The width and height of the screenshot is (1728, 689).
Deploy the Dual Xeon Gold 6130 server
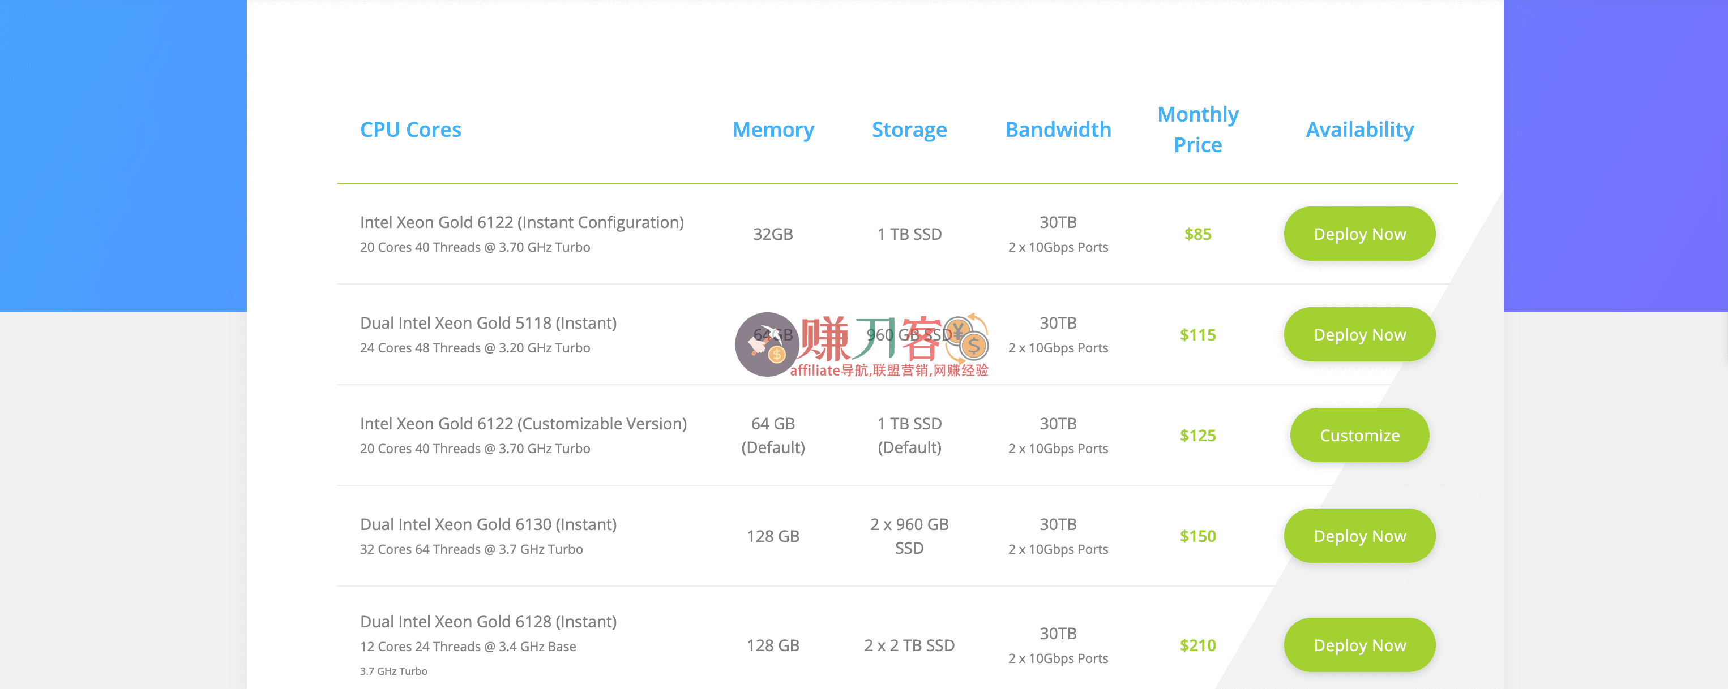(1359, 536)
